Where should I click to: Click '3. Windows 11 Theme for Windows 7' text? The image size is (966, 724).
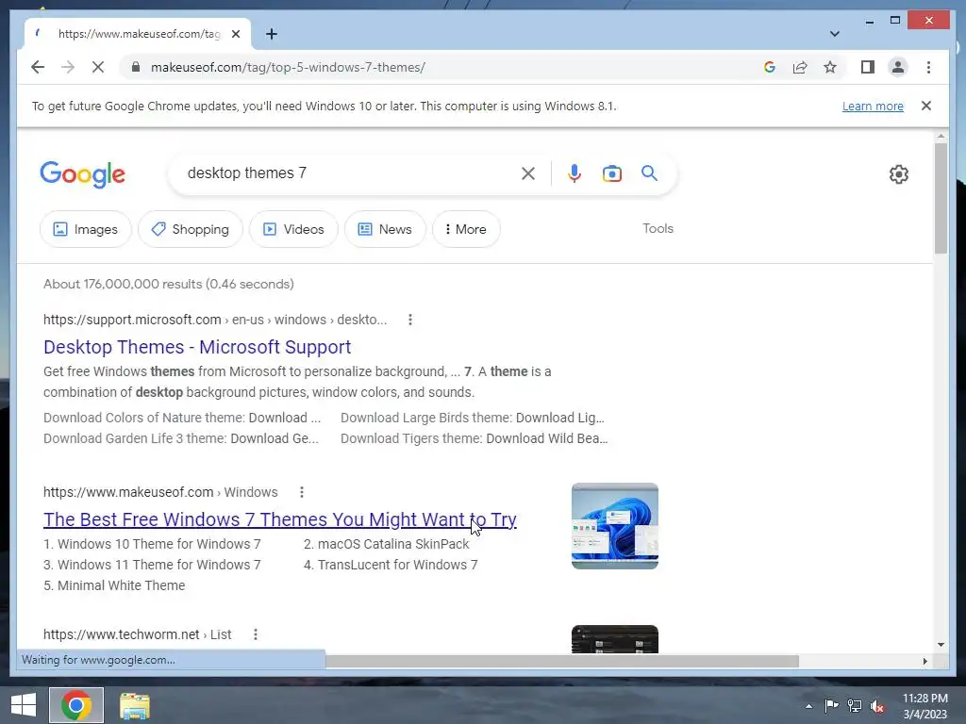(x=152, y=565)
